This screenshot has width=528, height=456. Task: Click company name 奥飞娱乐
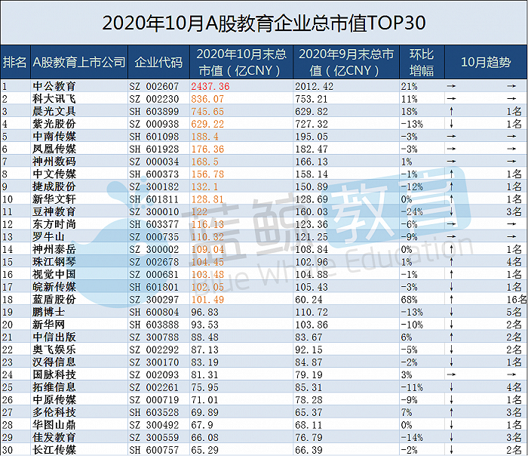pyautogui.click(x=54, y=350)
